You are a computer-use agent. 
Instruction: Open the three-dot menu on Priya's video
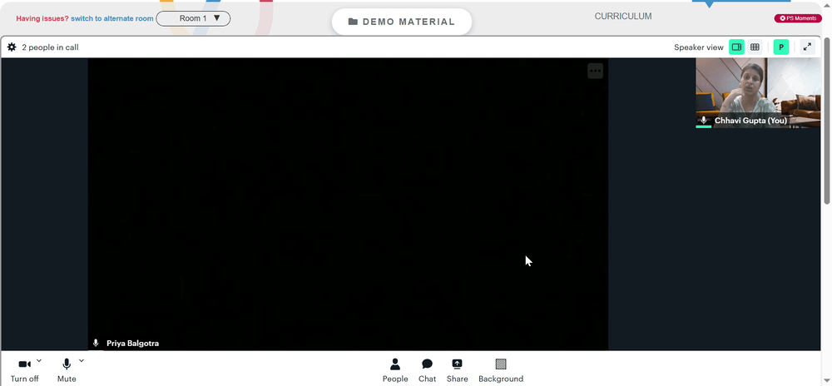pos(596,71)
